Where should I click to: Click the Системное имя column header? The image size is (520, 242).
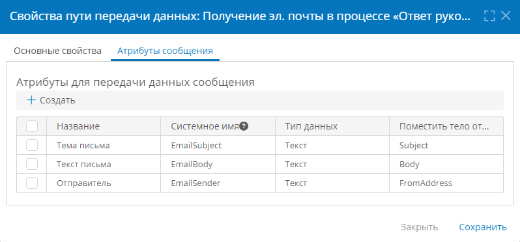click(x=218, y=126)
